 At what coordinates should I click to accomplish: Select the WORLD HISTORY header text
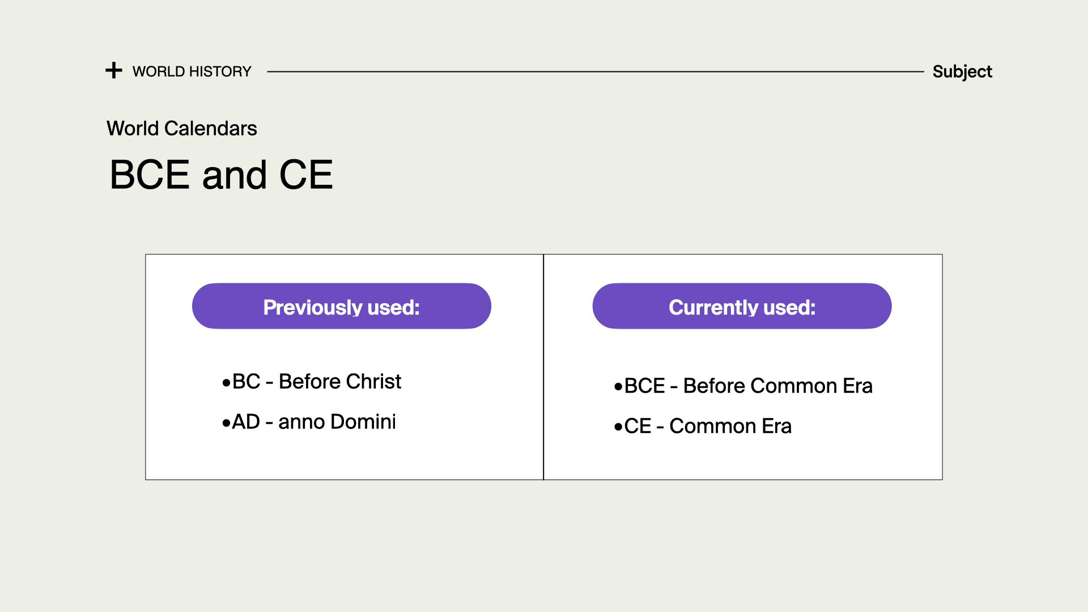coord(192,71)
